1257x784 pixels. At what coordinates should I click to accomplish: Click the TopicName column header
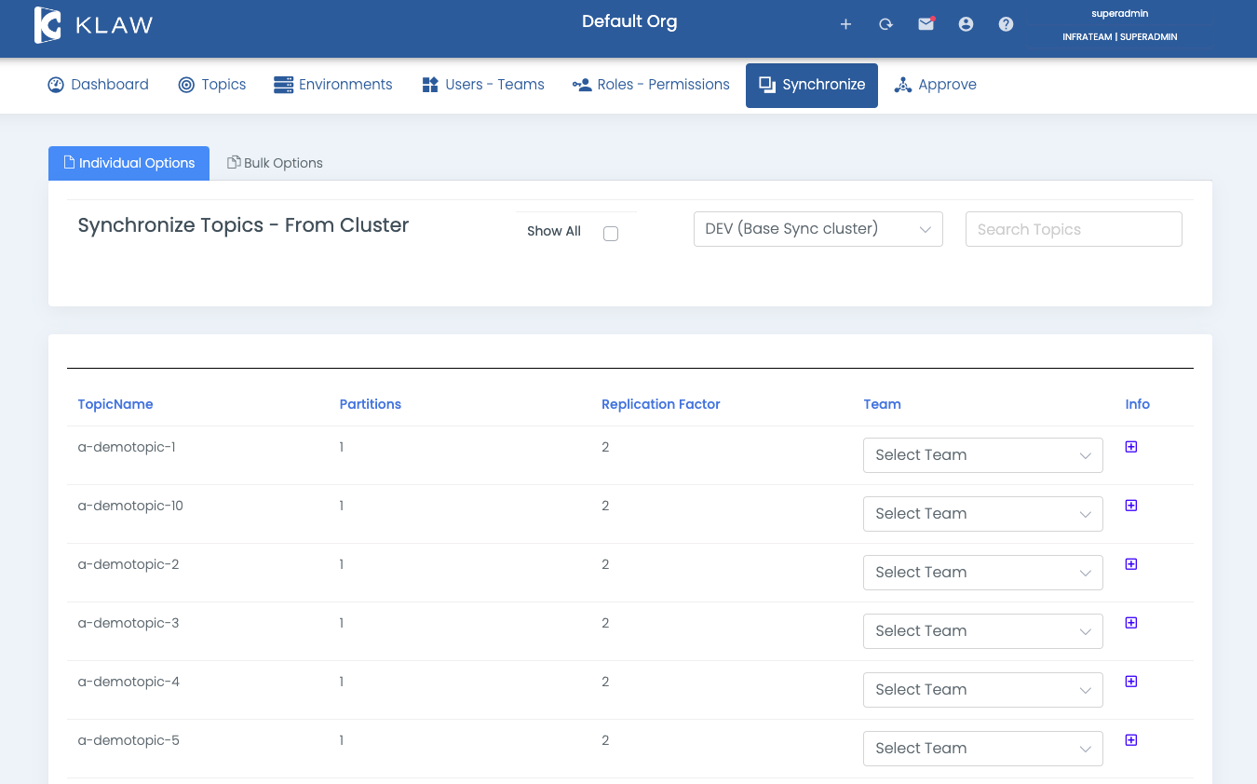115,404
